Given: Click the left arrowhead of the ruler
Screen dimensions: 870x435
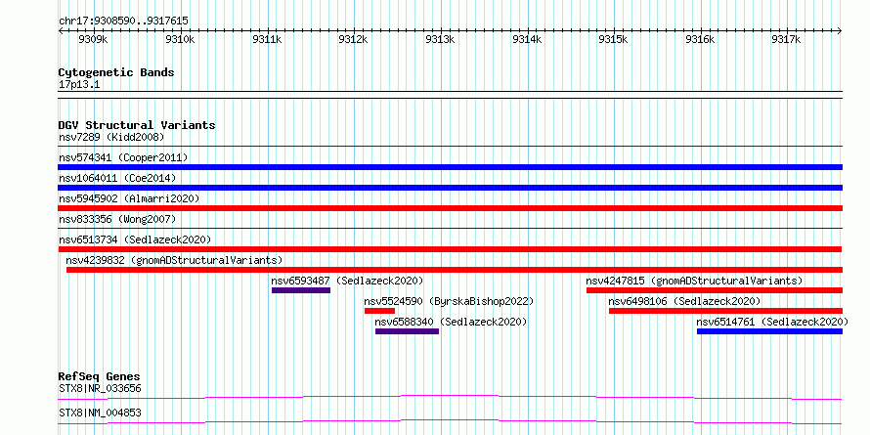Looking at the screenshot, I should (x=61, y=31).
